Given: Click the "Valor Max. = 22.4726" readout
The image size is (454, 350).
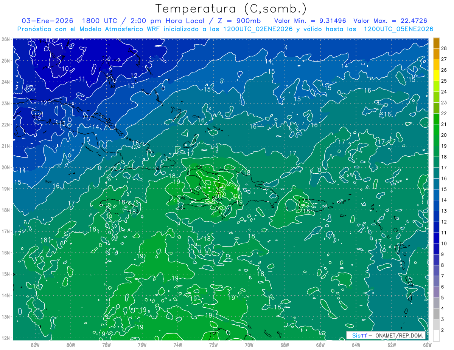Looking at the screenshot, I should [390, 21].
